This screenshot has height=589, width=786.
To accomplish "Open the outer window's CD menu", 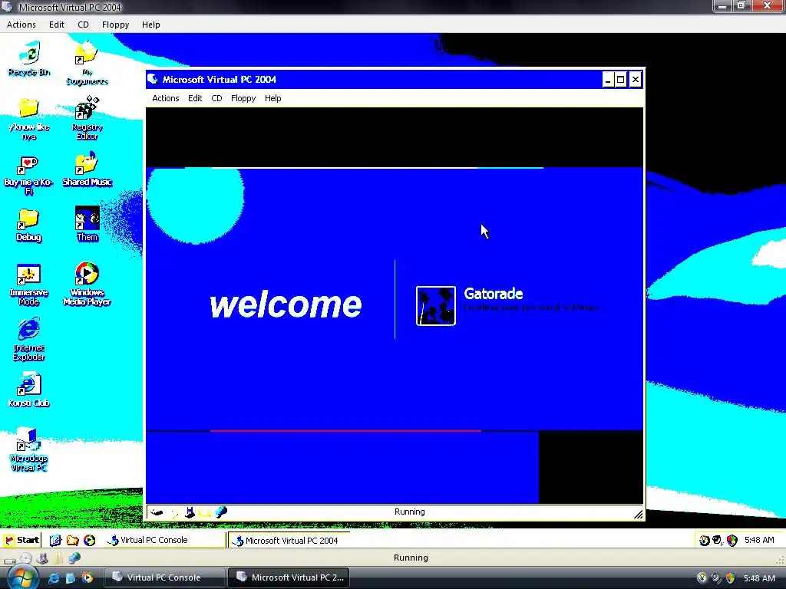I will [83, 25].
